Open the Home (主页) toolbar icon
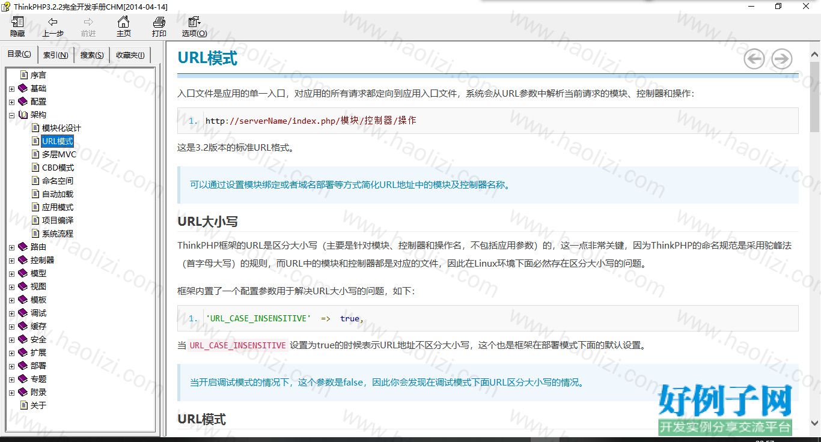Screen dimensions: 821x442 [x=124, y=22]
